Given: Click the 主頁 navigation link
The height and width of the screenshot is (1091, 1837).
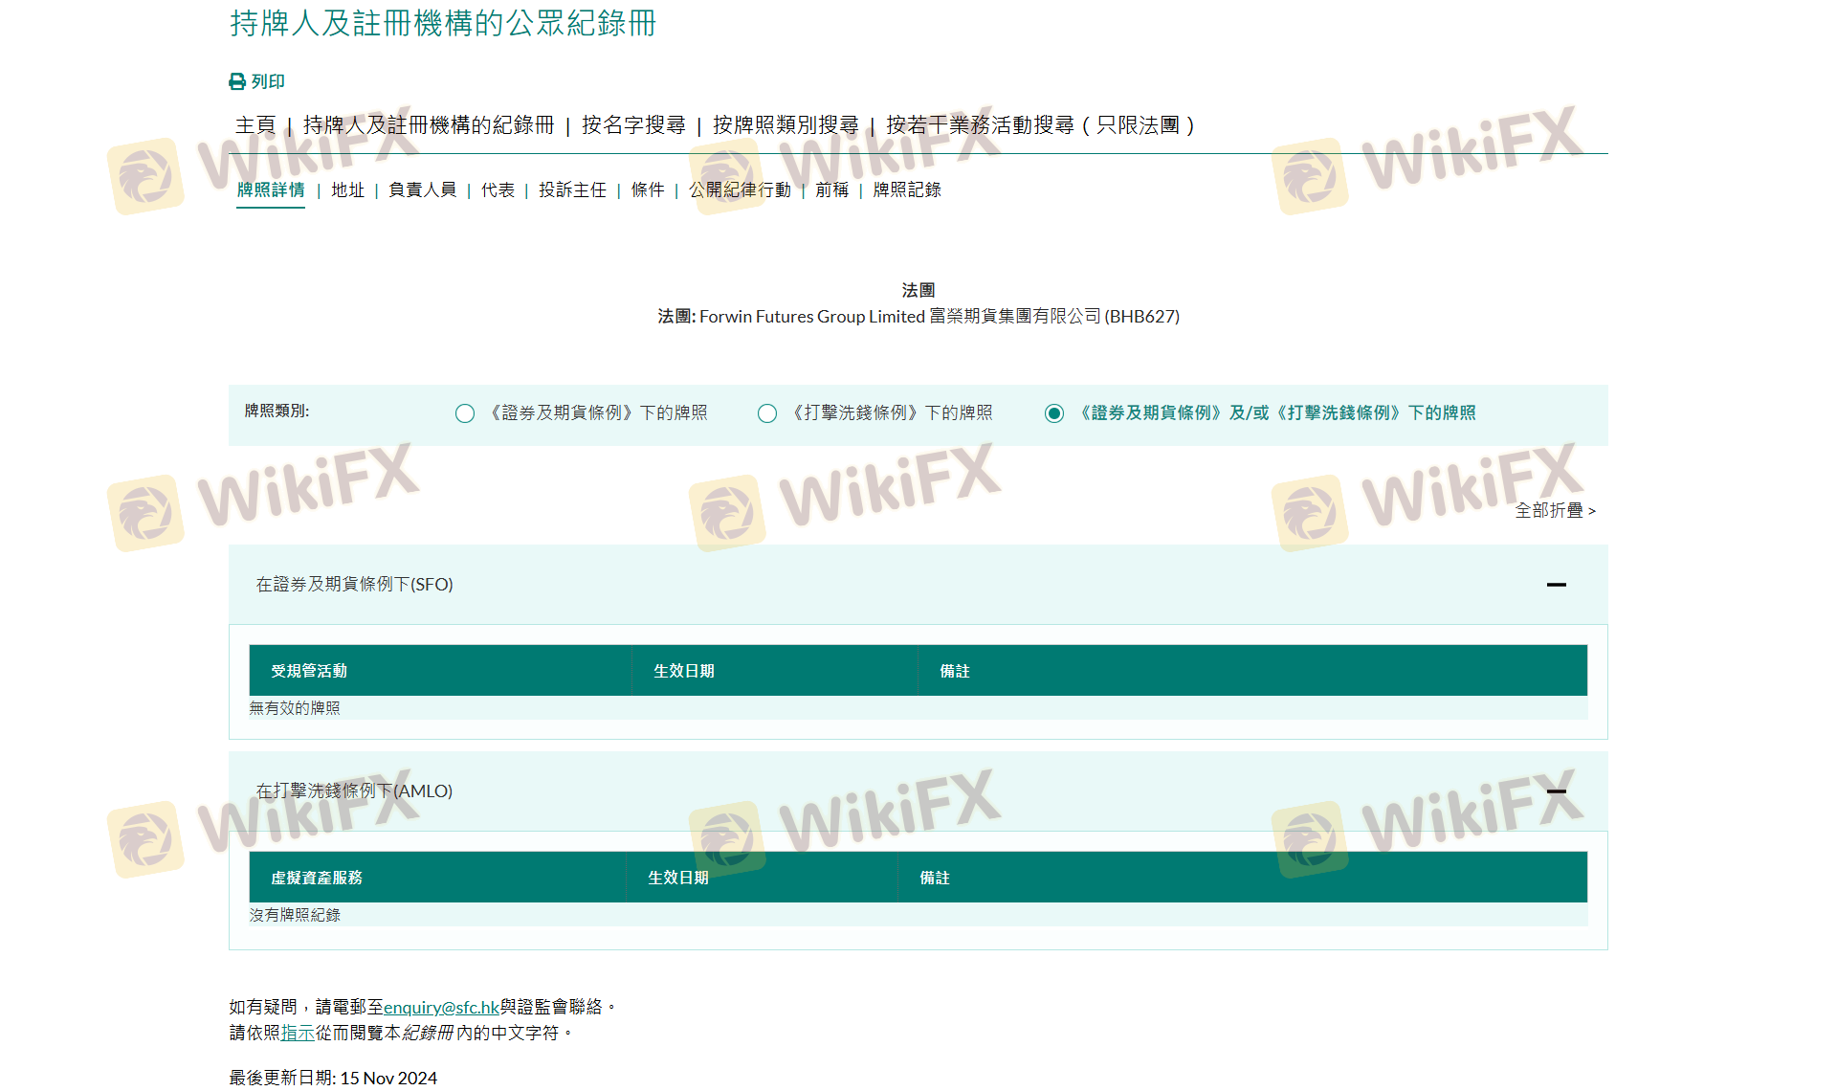Looking at the screenshot, I should point(255,125).
